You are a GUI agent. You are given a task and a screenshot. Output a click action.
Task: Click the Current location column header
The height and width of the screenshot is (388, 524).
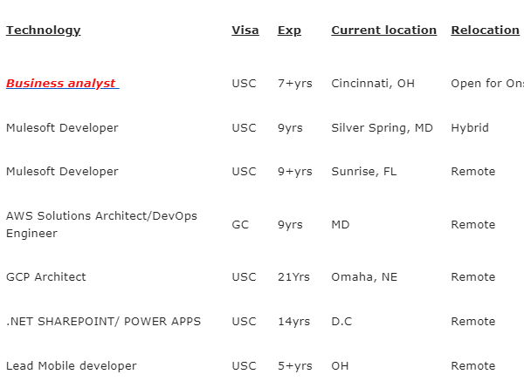pyautogui.click(x=383, y=30)
